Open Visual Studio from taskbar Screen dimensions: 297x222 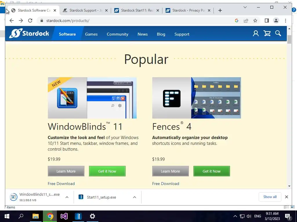64,216
